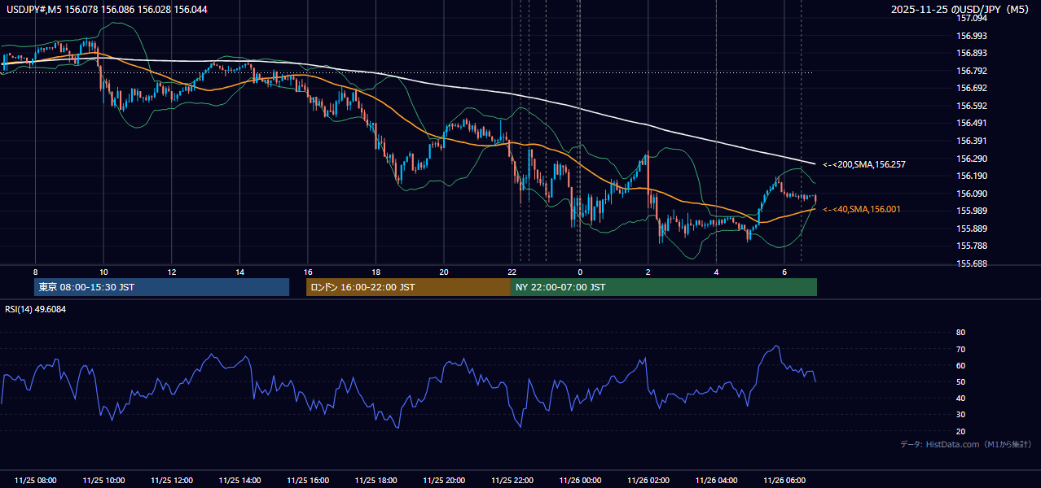This screenshot has width=1041, height=488.
Task: Click hour tick 16 below the price chart
Action: click(x=308, y=272)
